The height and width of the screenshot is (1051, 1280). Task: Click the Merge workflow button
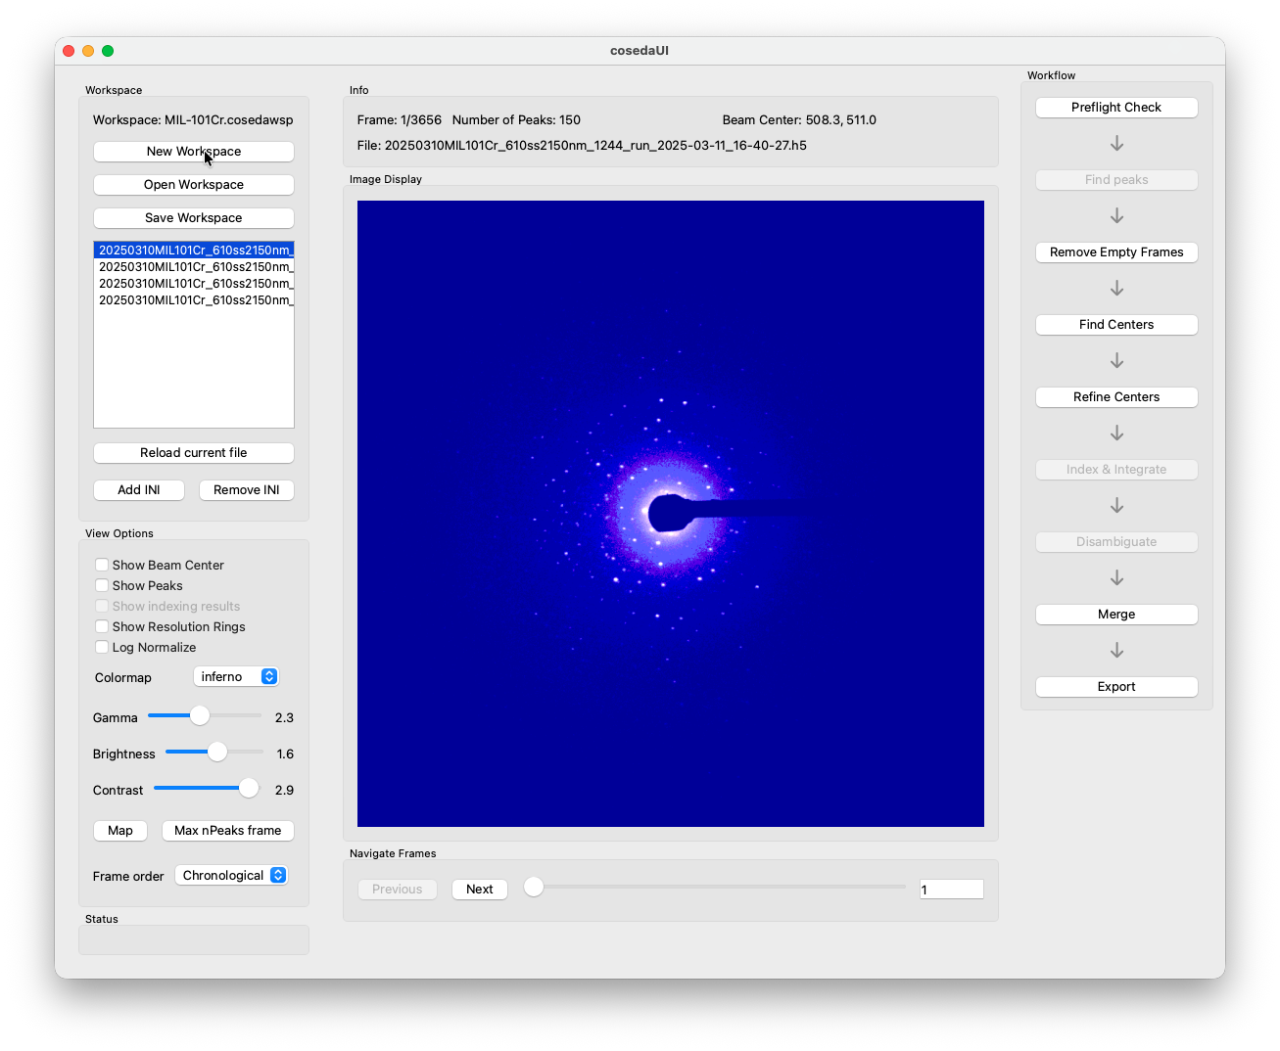1116,615
